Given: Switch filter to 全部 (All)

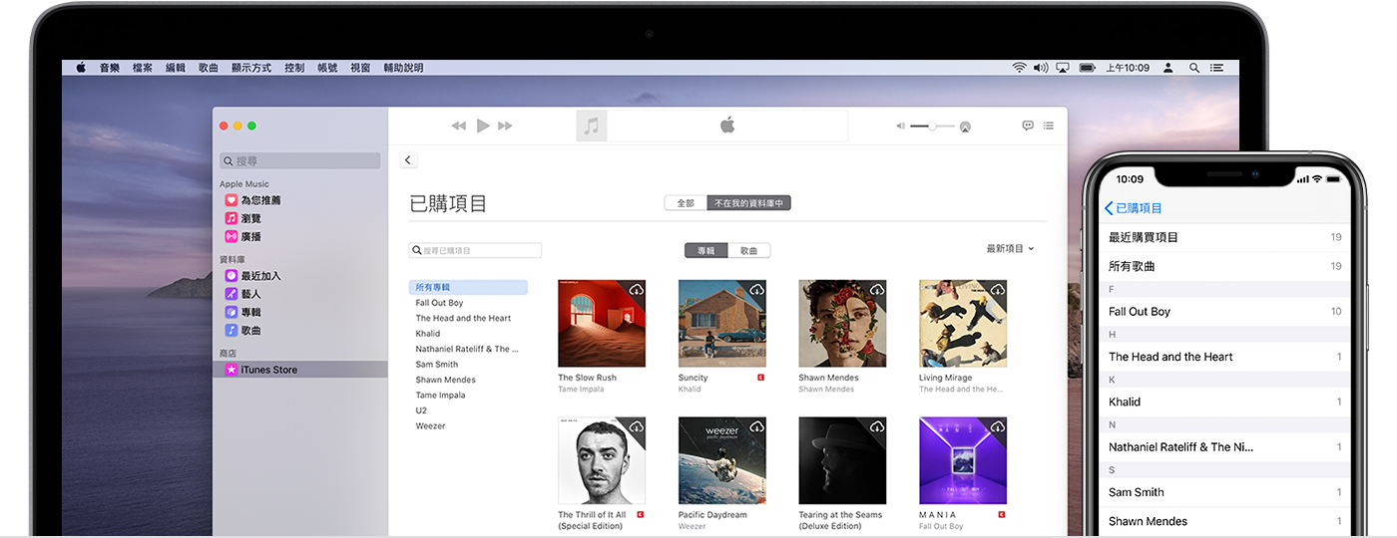Looking at the screenshot, I should pyautogui.click(x=686, y=203).
